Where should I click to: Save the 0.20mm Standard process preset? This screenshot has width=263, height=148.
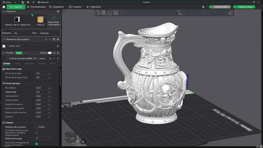click(50, 59)
